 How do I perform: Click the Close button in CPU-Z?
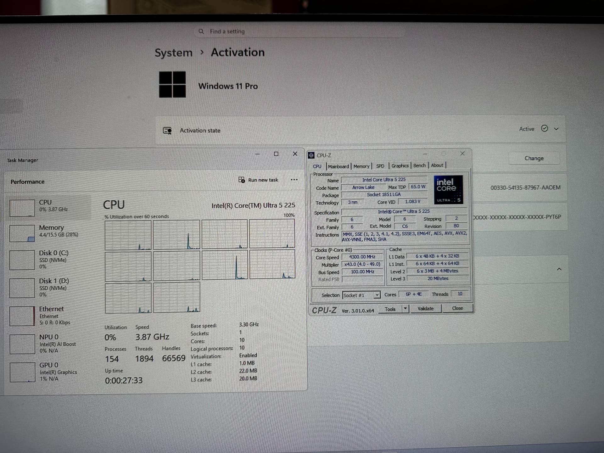[x=457, y=308]
